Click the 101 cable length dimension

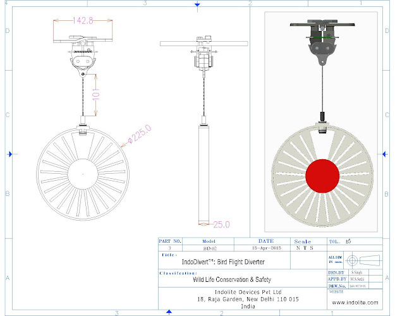click(96, 95)
